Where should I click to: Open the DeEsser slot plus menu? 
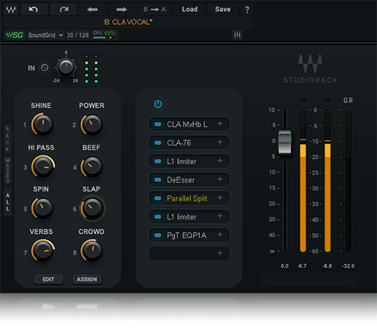click(x=220, y=179)
